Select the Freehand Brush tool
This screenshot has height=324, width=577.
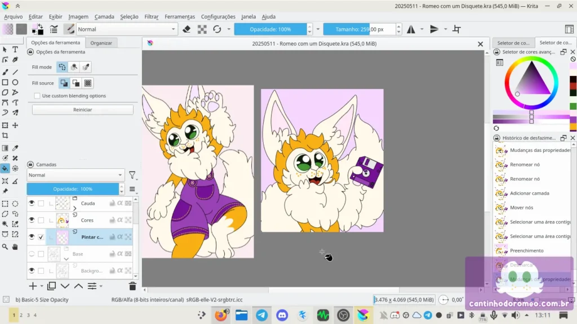point(5,73)
